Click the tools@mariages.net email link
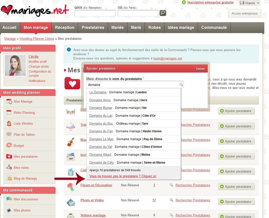Viewport: 269px width, 218px height. pyautogui.click(x=168, y=58)
